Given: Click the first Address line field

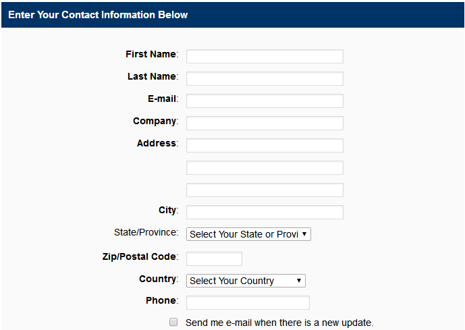Looking at the screenshot, I should click(265, 145).
